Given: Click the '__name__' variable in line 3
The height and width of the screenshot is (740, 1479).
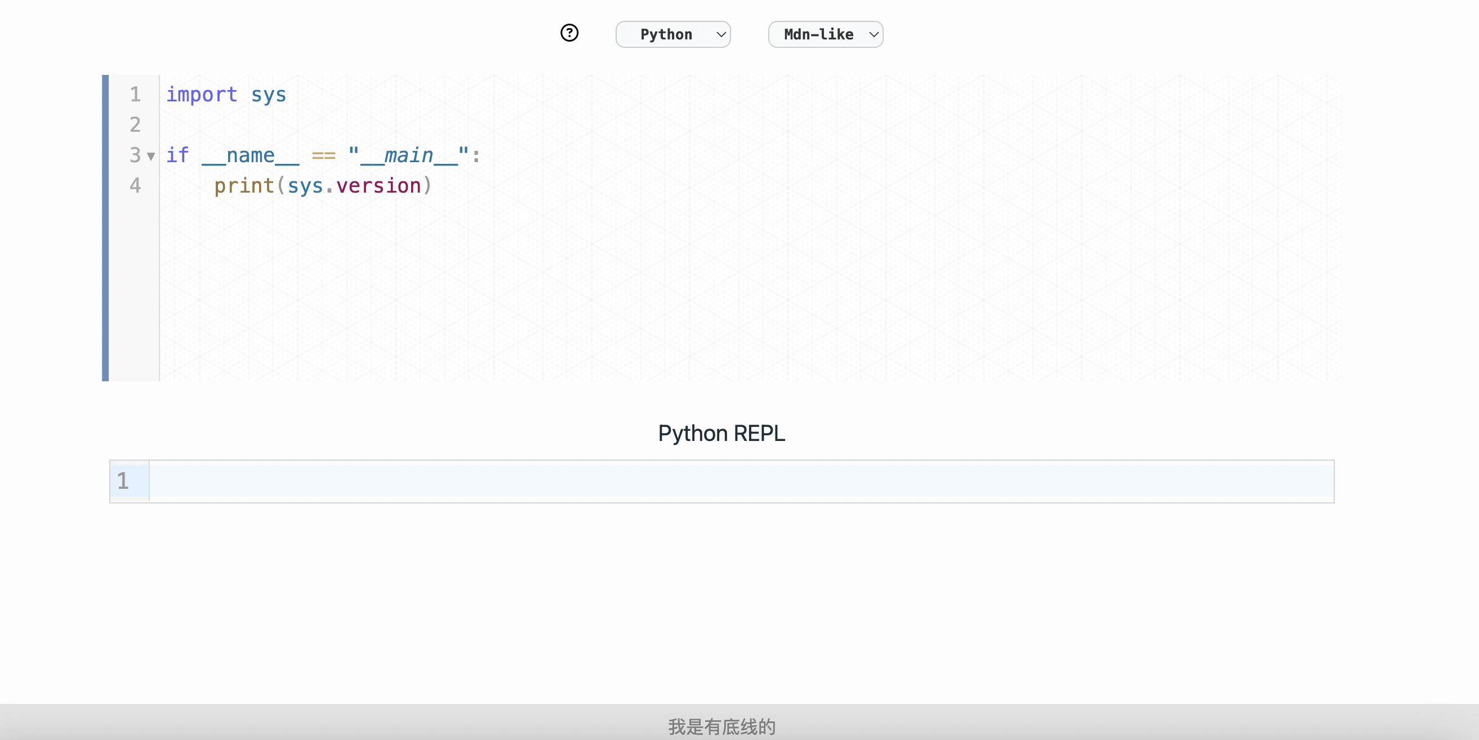Looking at the screenshot, I should coord(250,155).
